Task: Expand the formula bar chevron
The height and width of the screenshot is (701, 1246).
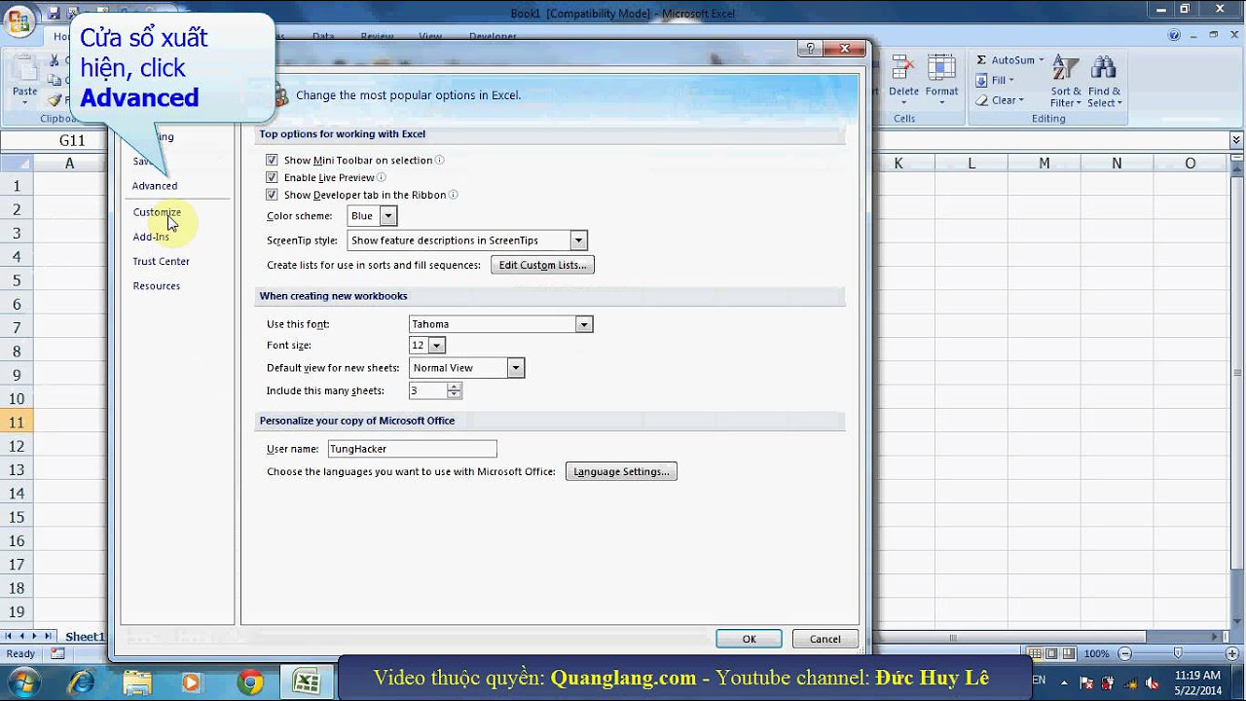Action: 1235,142
